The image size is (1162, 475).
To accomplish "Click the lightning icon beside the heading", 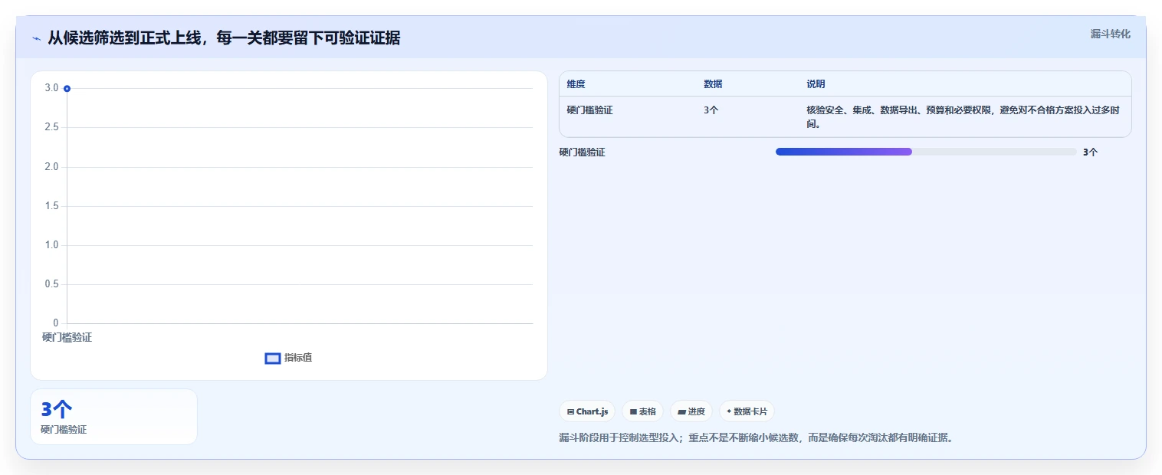I will click(36, 38).
